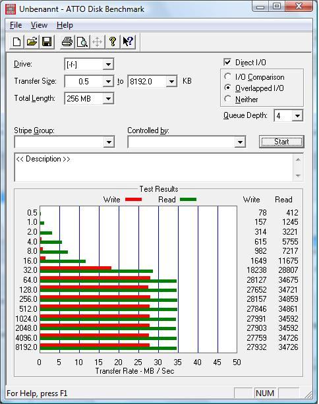Click the Description scrollbar up arrow
The width and height of the screenshot is (319, 404).
click(x=298, y=159)
